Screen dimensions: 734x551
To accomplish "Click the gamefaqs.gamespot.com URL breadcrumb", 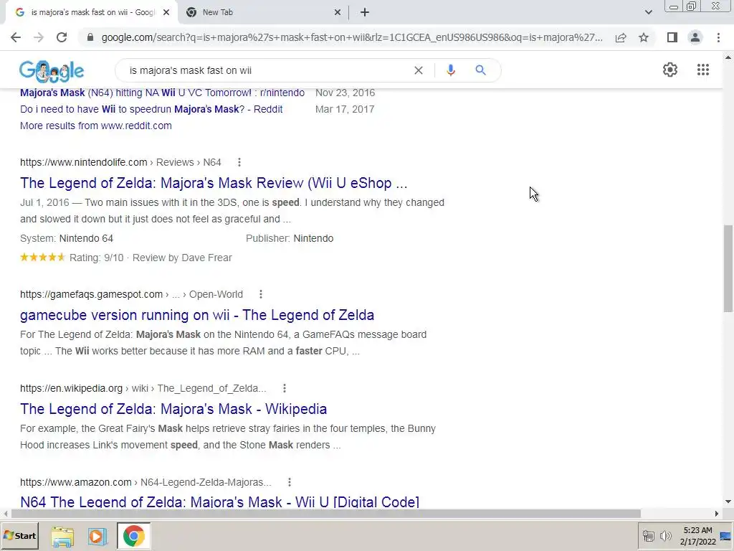I will (131, 294).
